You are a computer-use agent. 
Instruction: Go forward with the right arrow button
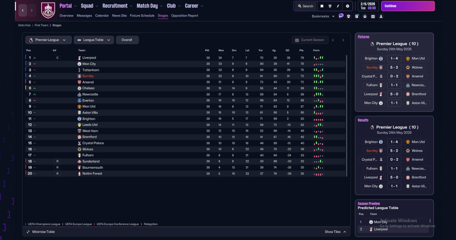pos(32,10)
